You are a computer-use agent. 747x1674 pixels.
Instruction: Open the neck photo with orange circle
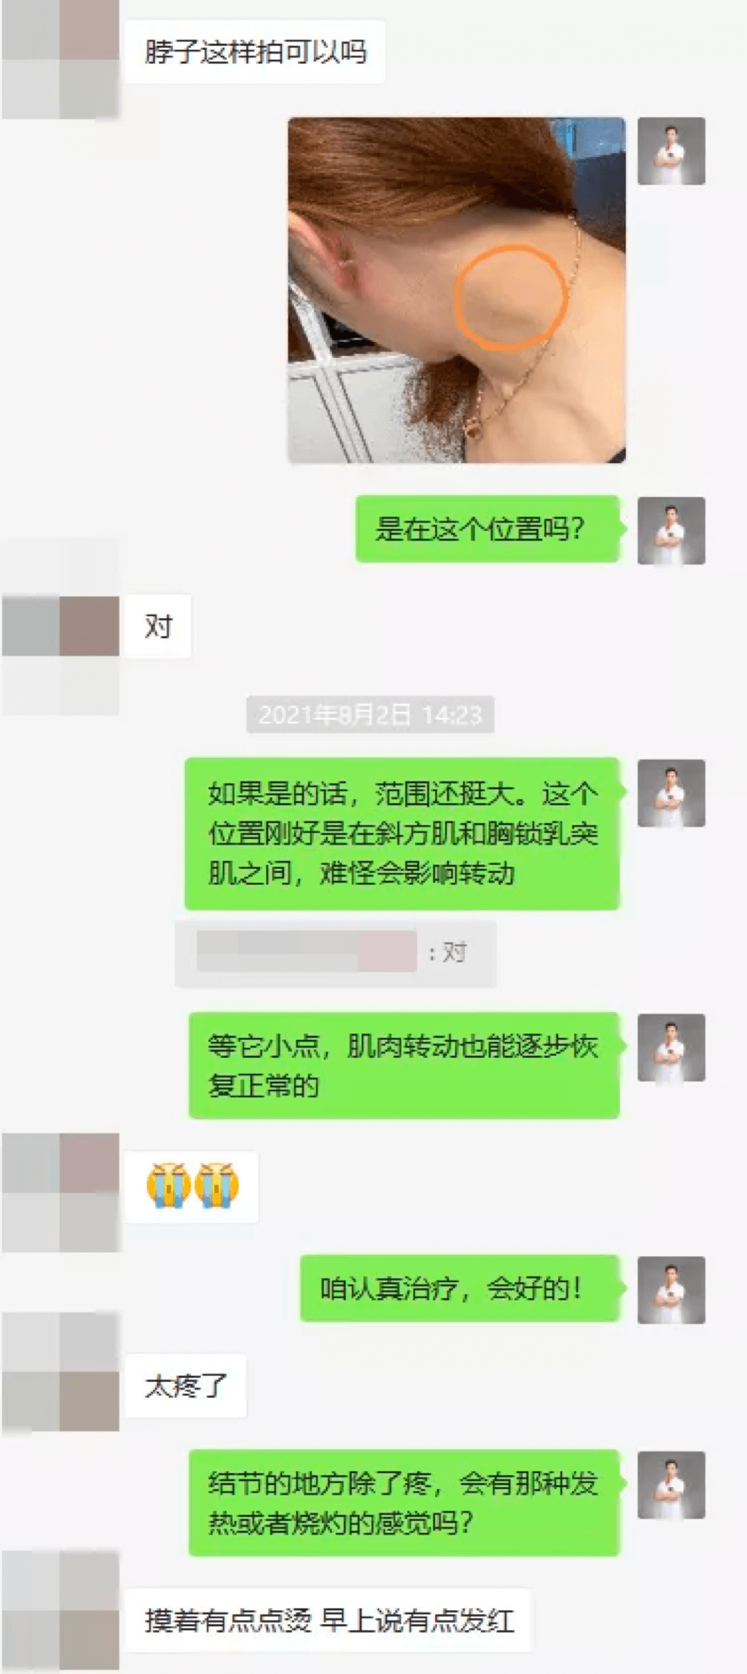tap(456, 290)
